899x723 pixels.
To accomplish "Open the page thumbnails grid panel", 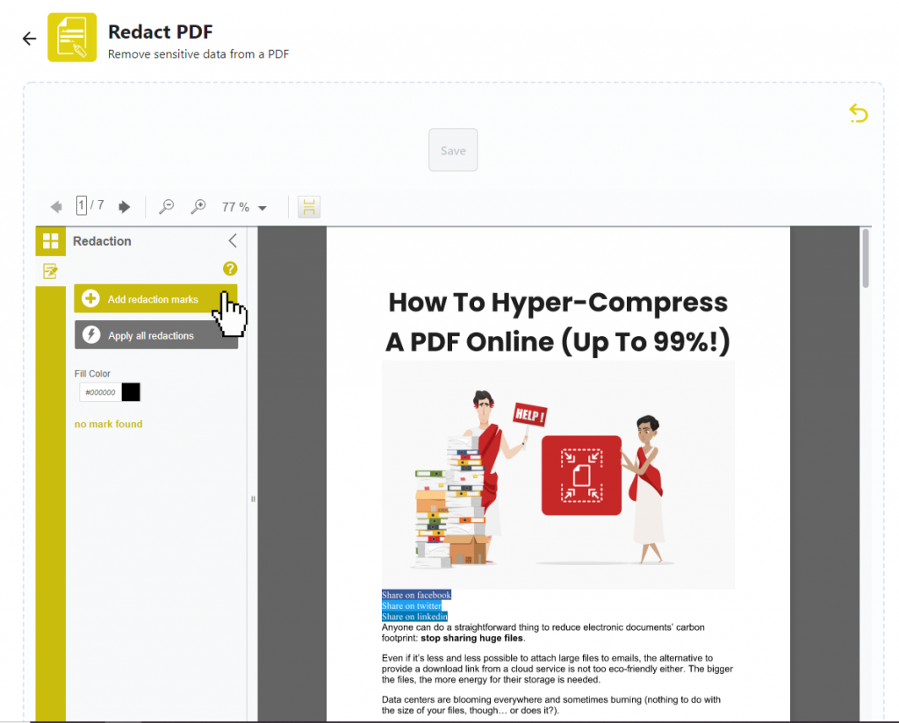I will (x=50, y=240).
